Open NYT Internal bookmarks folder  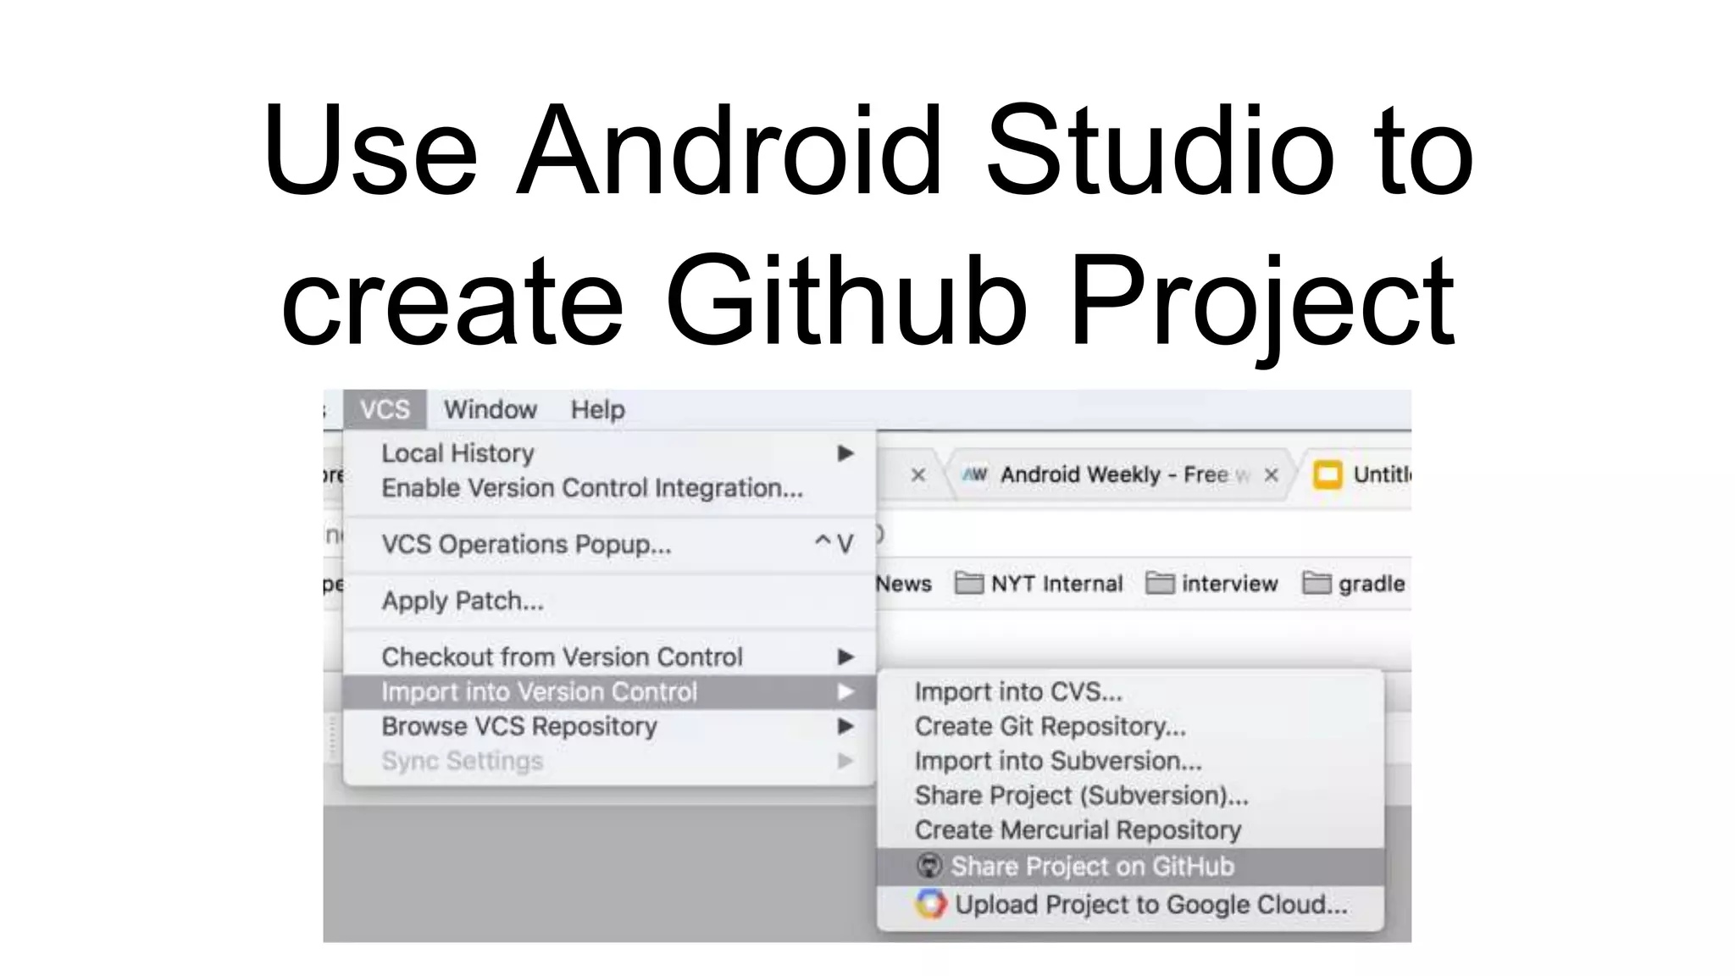tap(1039, 584)
